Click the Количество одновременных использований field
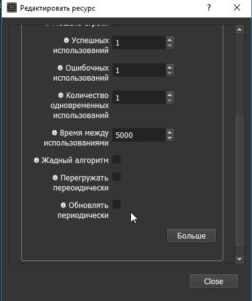252x301 pixels. pyautogui.click(x=139, y=97)
